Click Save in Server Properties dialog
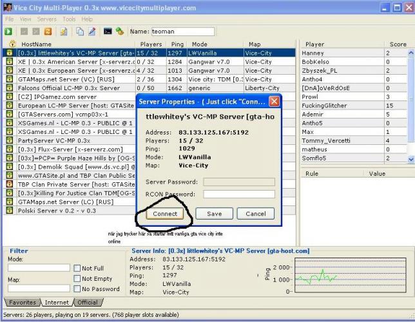Viewport: 415px width, 322px height. [x=215, y=214]
